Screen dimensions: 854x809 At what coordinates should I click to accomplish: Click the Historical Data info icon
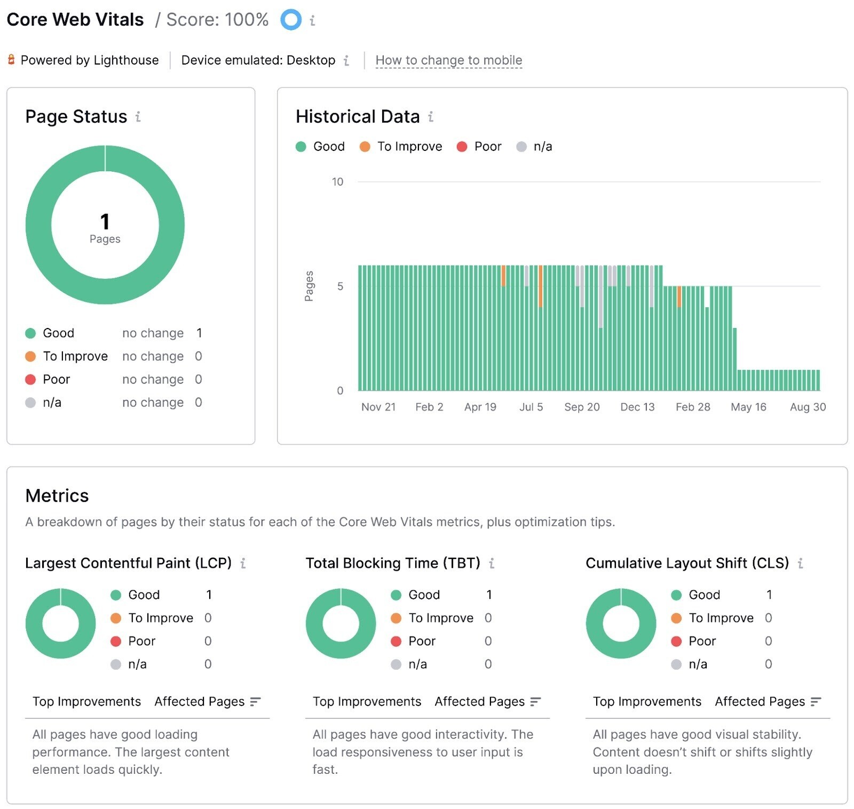pos(430,117)
